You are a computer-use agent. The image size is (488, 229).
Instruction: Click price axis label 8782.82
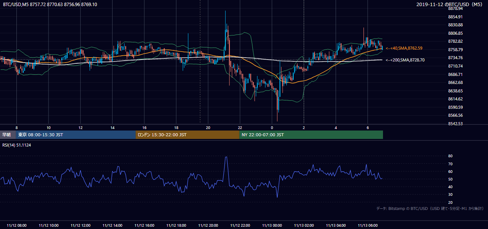[455, 41]
